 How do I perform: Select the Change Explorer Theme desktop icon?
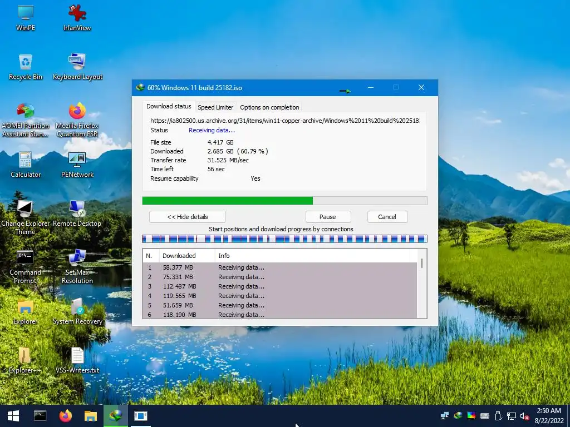coord(25,218)
